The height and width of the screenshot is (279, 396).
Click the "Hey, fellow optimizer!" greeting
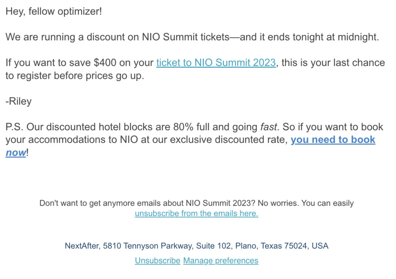54,11
